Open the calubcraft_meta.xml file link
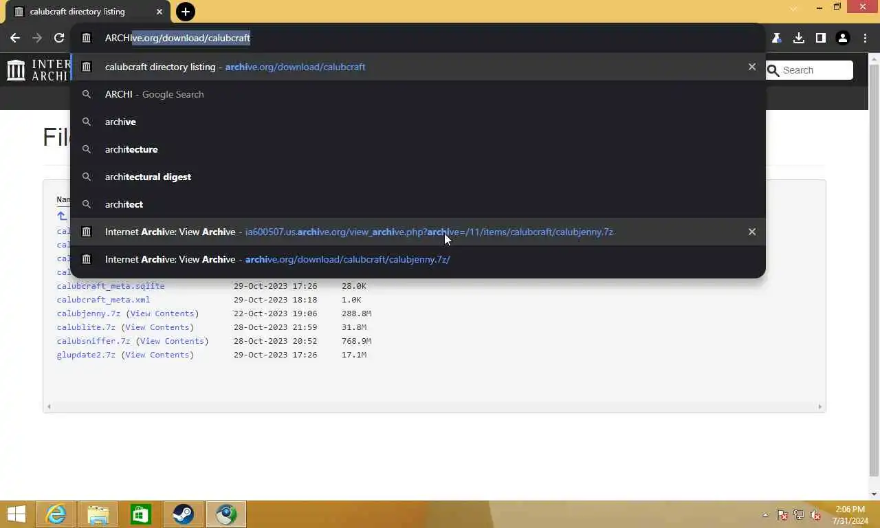The height and width of the screenshot is (528, 880). (x=103, y=300)
